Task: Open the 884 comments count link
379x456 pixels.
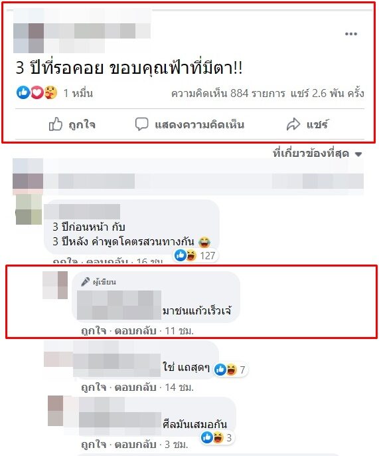Action: click(x=228, y=93)
